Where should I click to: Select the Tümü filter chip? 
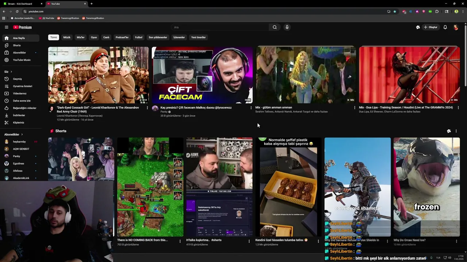54,37
